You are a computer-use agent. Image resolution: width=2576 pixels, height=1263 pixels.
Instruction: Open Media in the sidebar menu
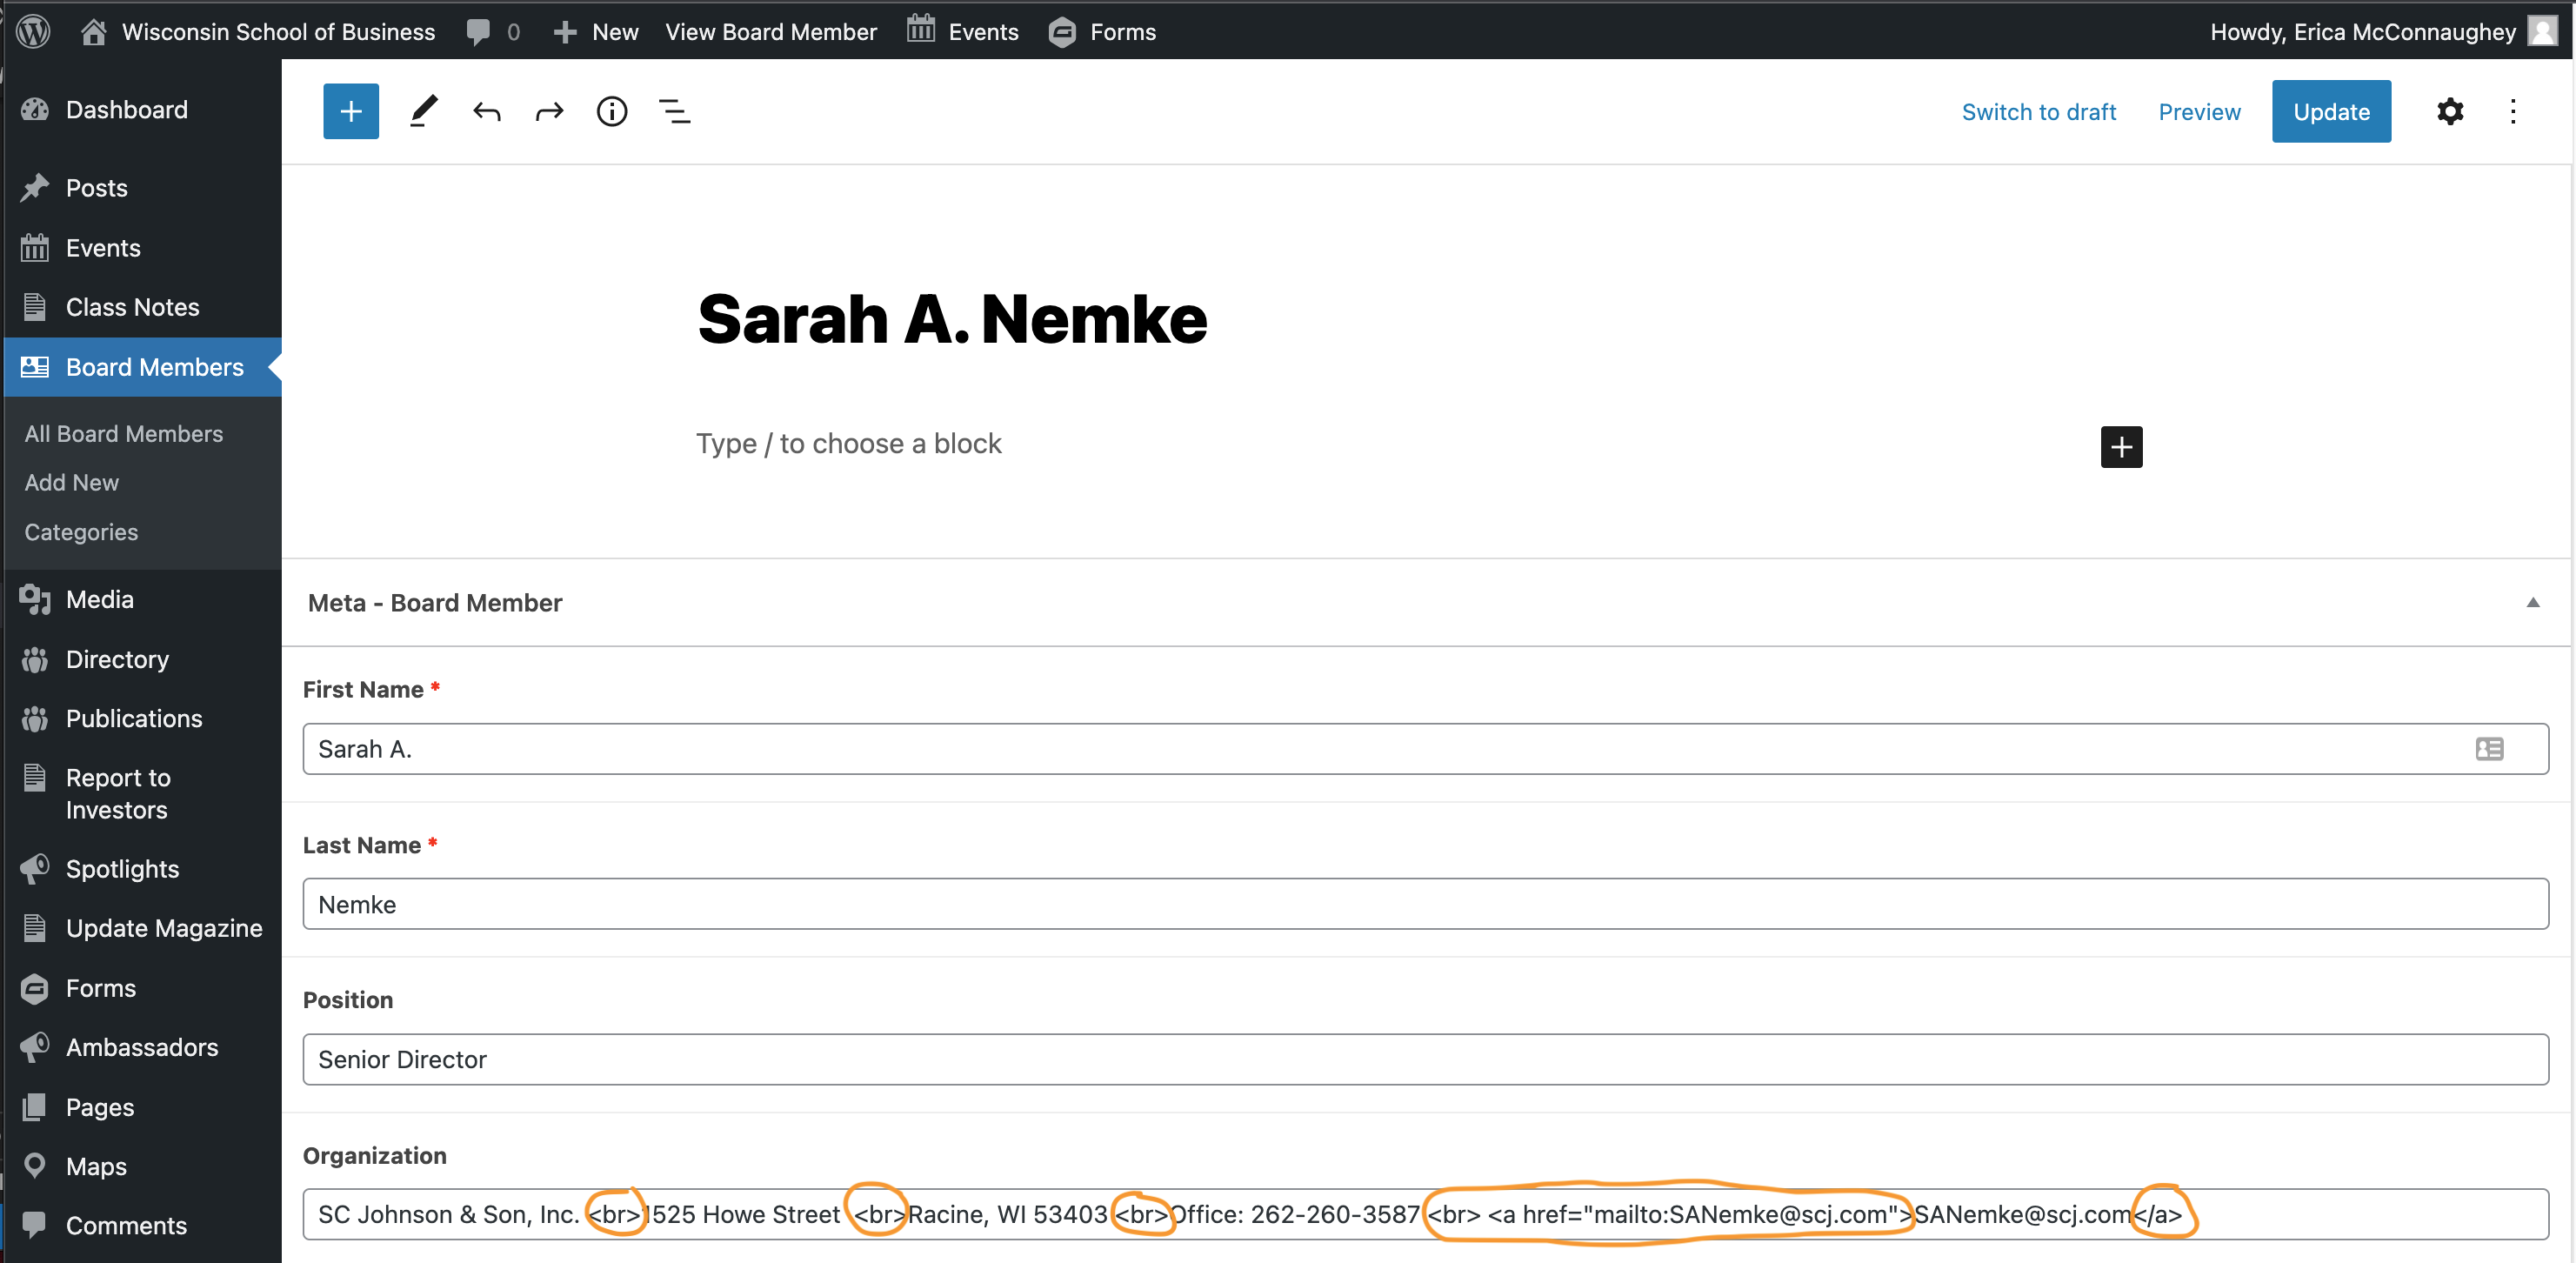click(99, 599)
